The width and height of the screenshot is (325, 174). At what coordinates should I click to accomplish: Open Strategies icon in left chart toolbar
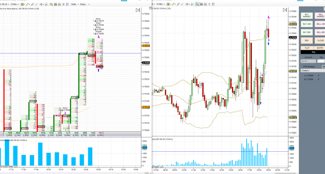tap(63, 4)
